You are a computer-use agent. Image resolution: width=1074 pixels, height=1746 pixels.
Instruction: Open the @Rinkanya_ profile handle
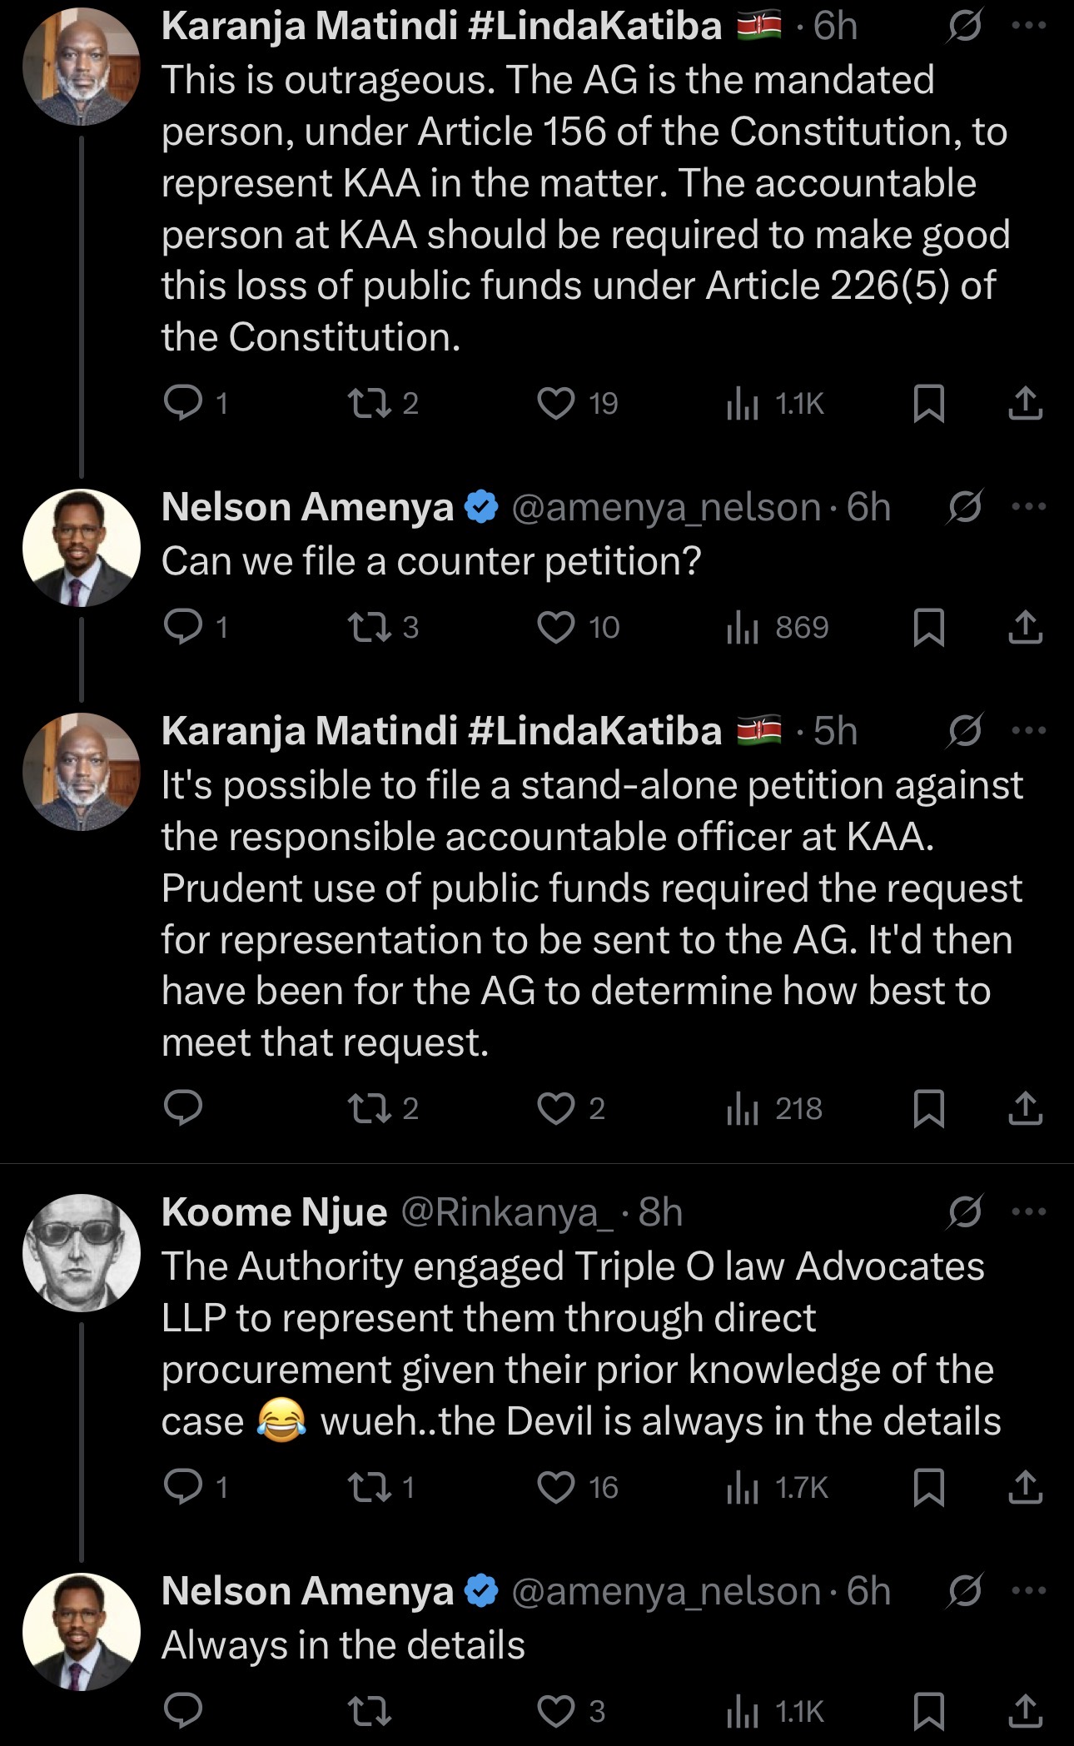(x=507, y=1212)
